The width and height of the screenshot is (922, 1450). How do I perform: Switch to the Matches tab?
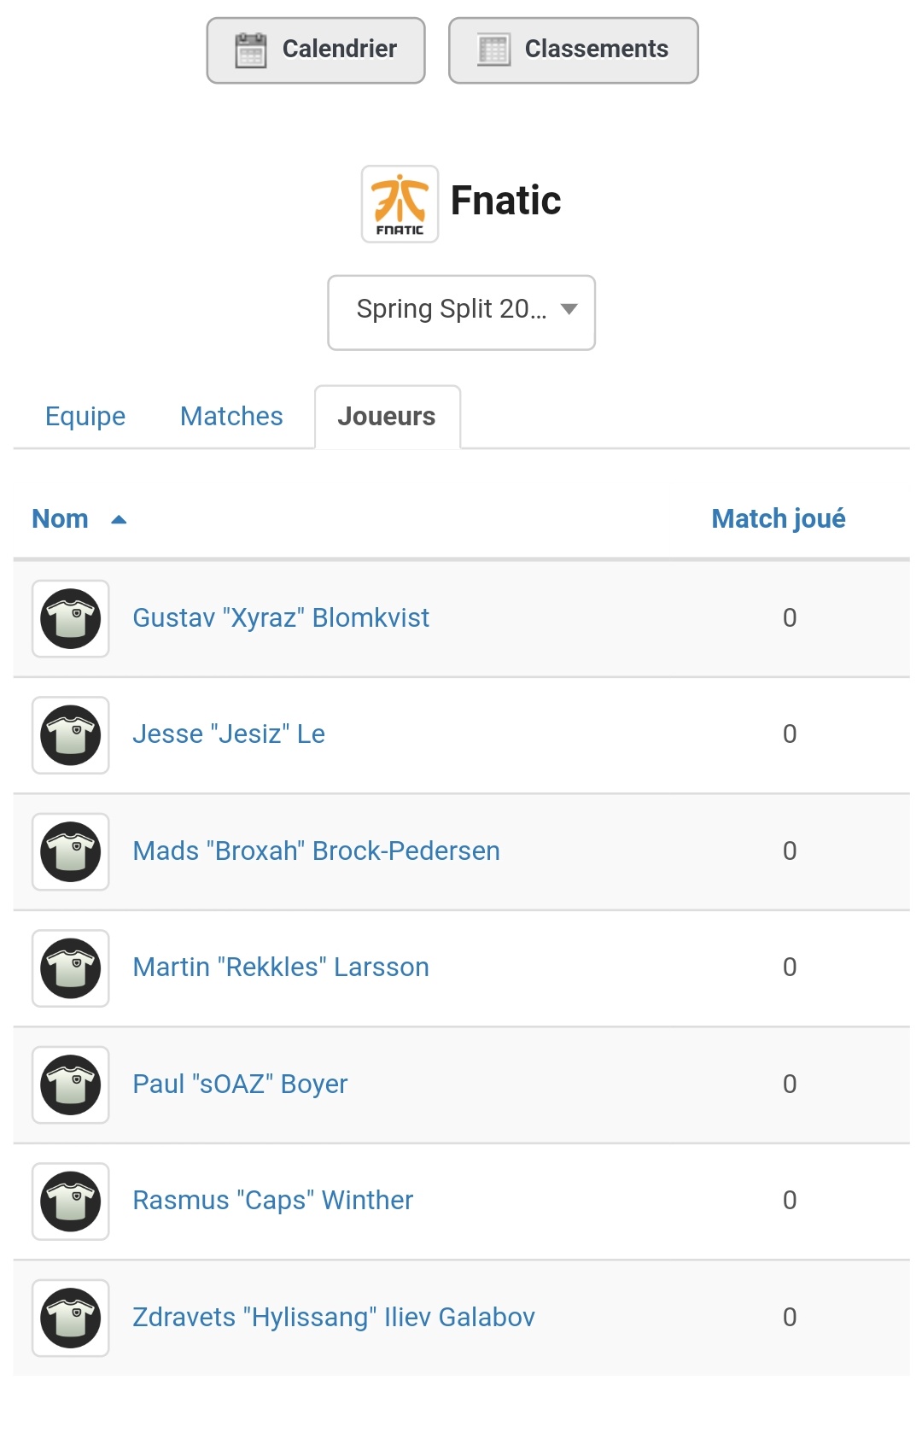(x=231, y=416)
